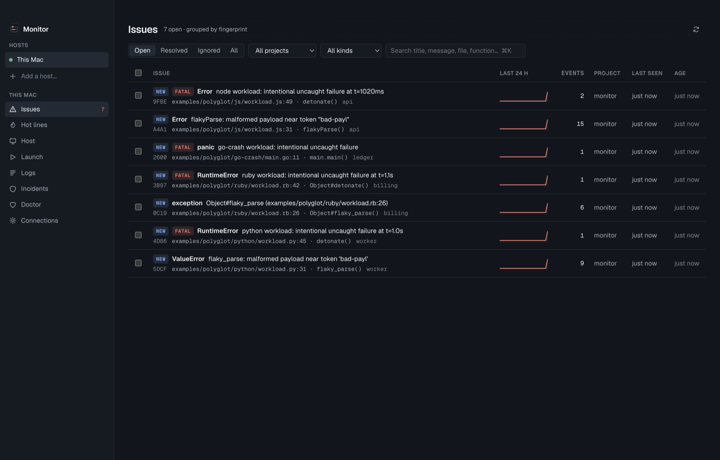
Task: Check the python RuntimeError 4D86 checkbox
Action: [138, 235]
